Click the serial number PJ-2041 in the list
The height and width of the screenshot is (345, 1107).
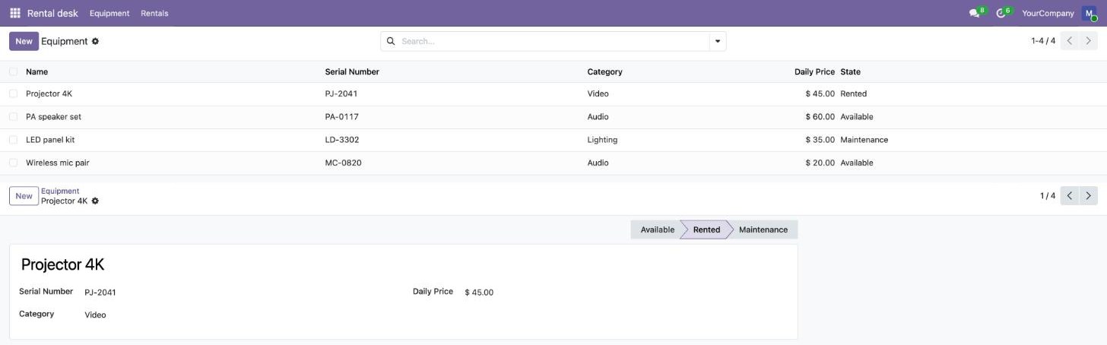pos(341,93)
